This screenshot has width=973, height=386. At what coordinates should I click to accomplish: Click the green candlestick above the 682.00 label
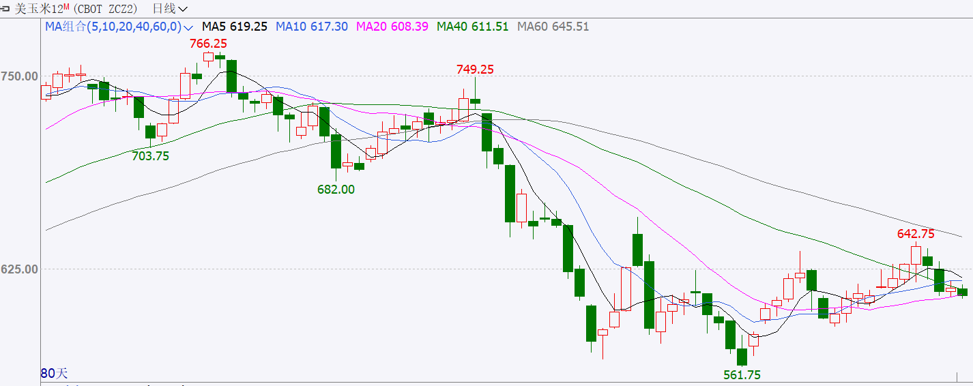click(336, 154)
